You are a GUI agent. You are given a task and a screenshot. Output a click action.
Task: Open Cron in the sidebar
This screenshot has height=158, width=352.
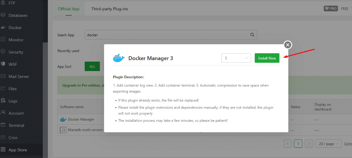click(13, 137)
